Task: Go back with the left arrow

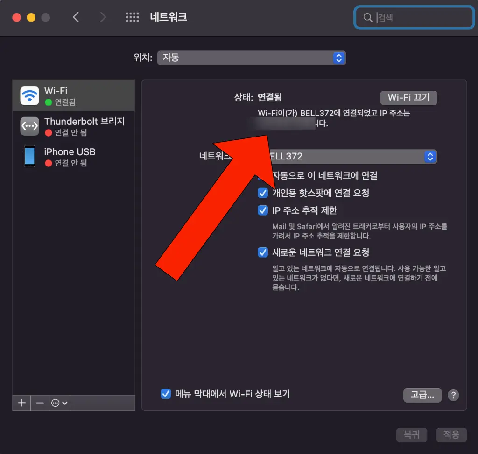Action: click(x=76, y=18)
